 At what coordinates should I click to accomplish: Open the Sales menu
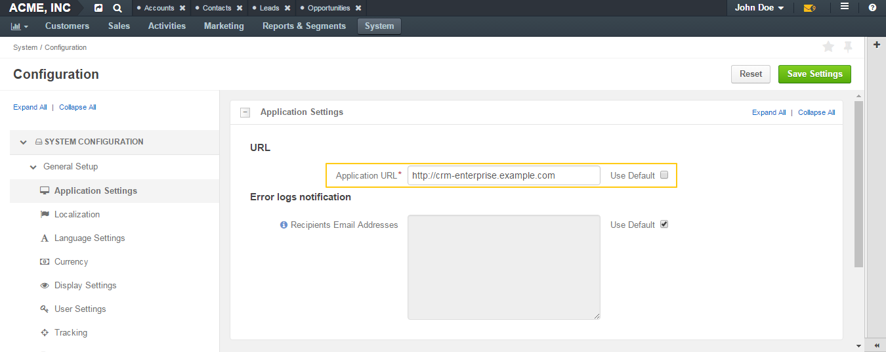coord(119,26)
